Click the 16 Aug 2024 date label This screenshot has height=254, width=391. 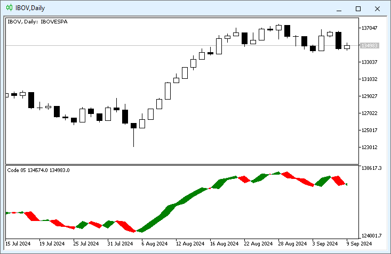tap(225, 243)
